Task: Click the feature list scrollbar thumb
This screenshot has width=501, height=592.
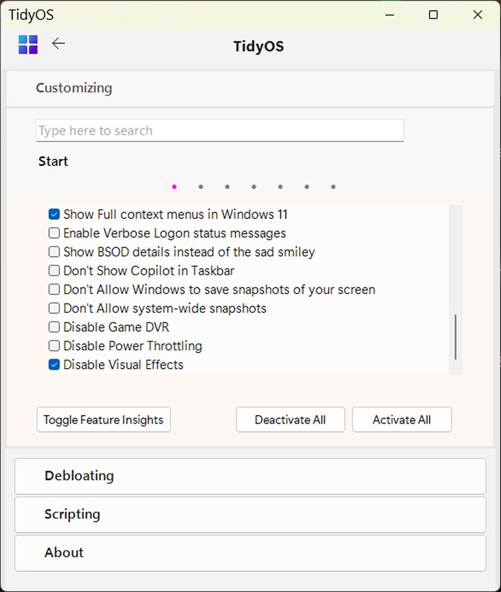Action: point(455,337)
